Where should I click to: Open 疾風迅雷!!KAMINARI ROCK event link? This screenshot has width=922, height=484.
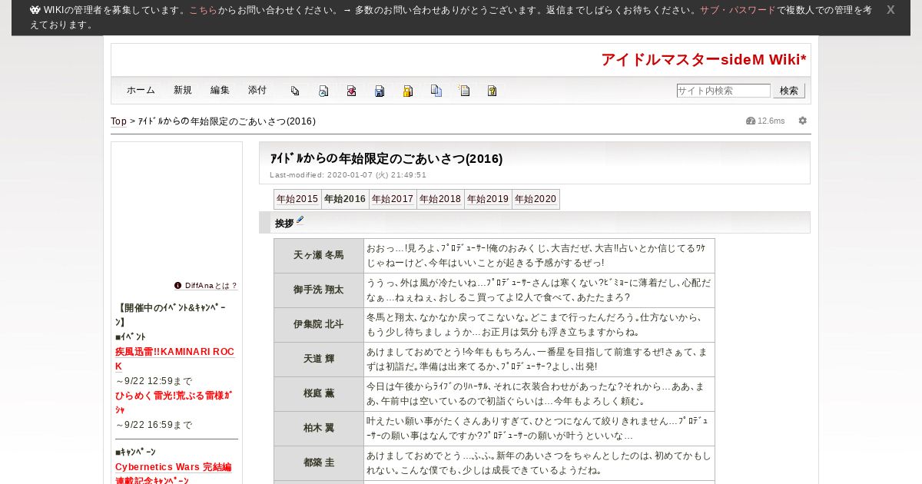pyautogui.click(x=174, y=359)
